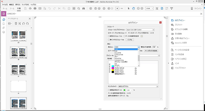Rotate page clockwise in thumbnails panel

tap(27, 23)
